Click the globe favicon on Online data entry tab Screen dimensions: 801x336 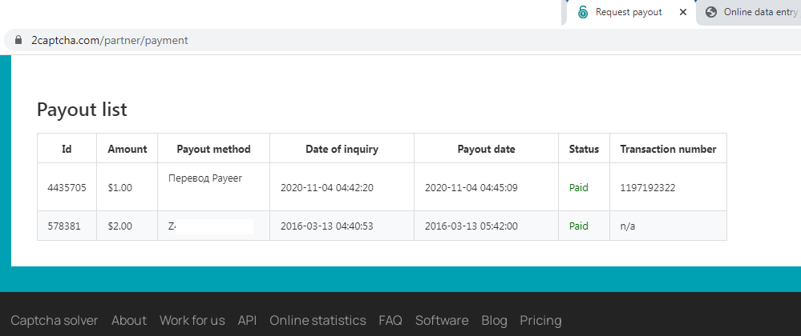[x=711, y=12]
